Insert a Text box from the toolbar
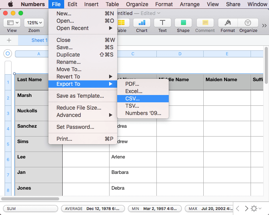The width and height of the screenshot is (269, 215). pyautogui.click(x=163, y=23)
